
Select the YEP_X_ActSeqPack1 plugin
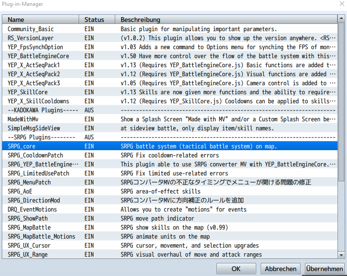170,65
